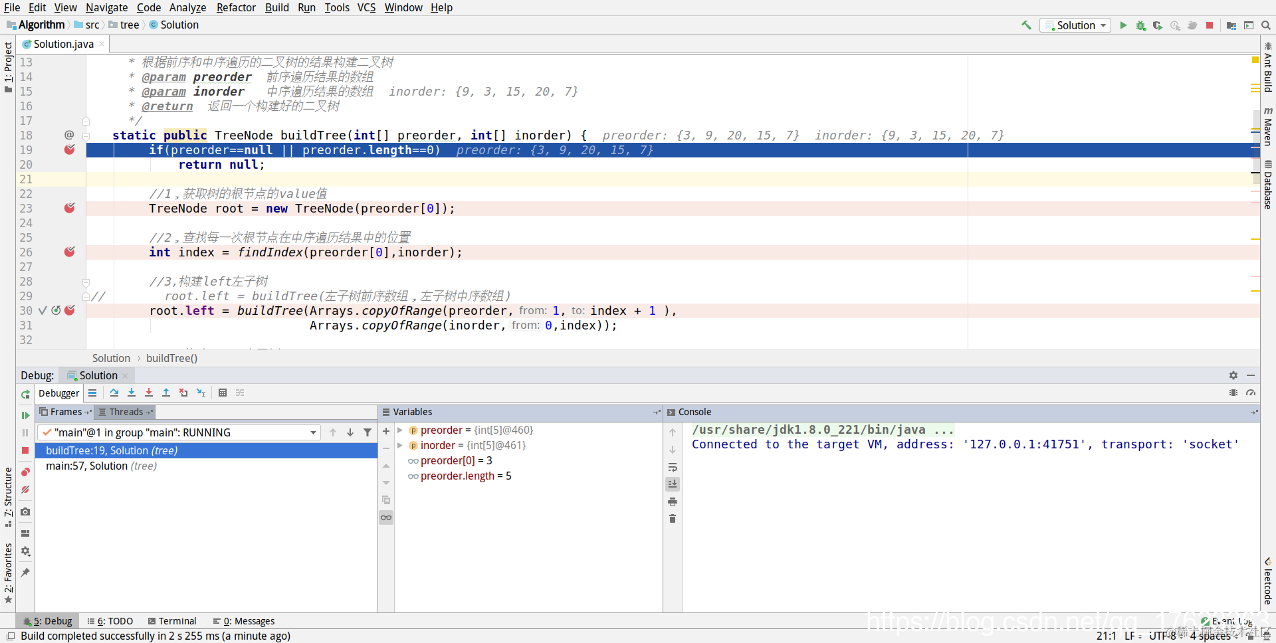Toggle breakpoint on line 19
Image resolution: width=1276 pixels, height=643 pixels.
(x=69, y=150)
